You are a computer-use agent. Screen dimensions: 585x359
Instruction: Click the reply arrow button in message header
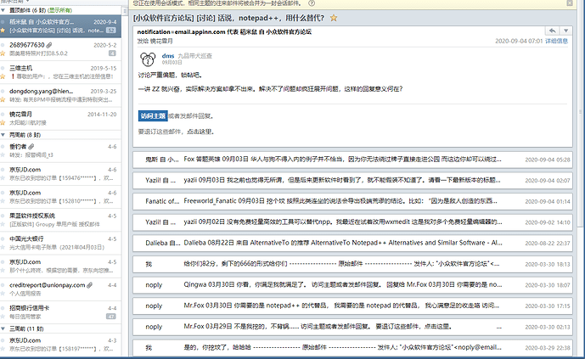click(x=553, y=31)
